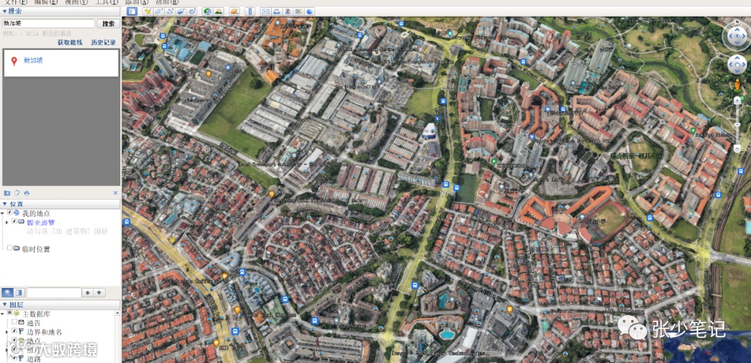Open the 文件 menu

click(15, 2)
